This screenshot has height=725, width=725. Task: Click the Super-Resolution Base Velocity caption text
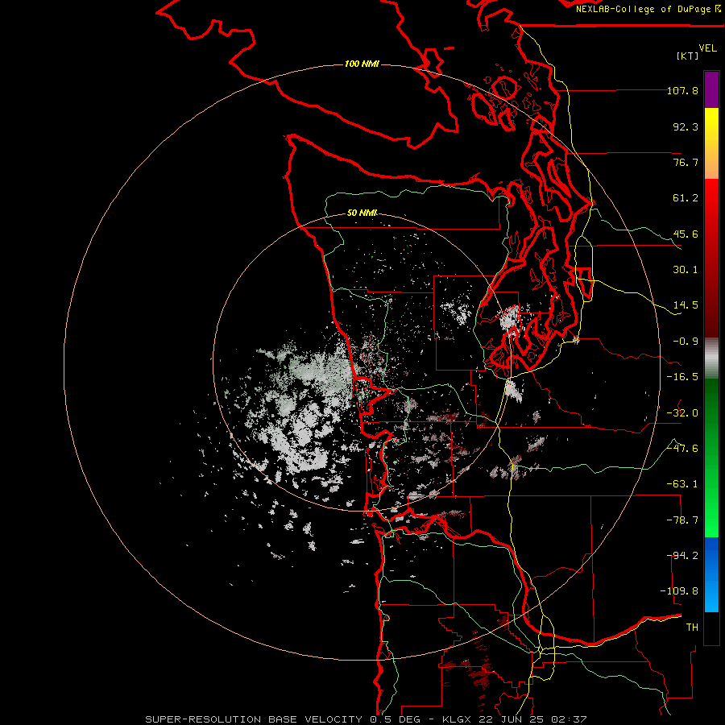click(366, 719)
